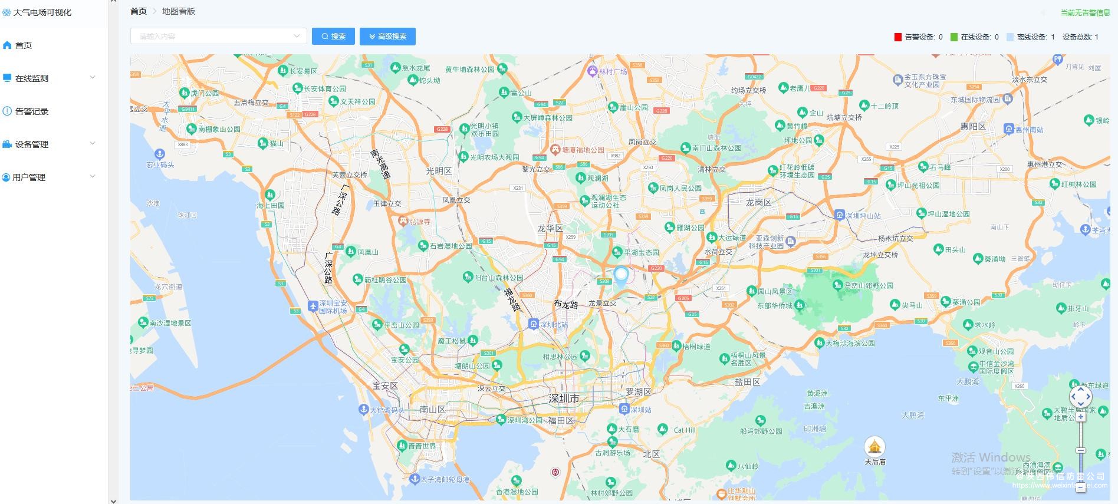
Task: Click the map zoom slider handle
Action: click(x=1081, y=450)
